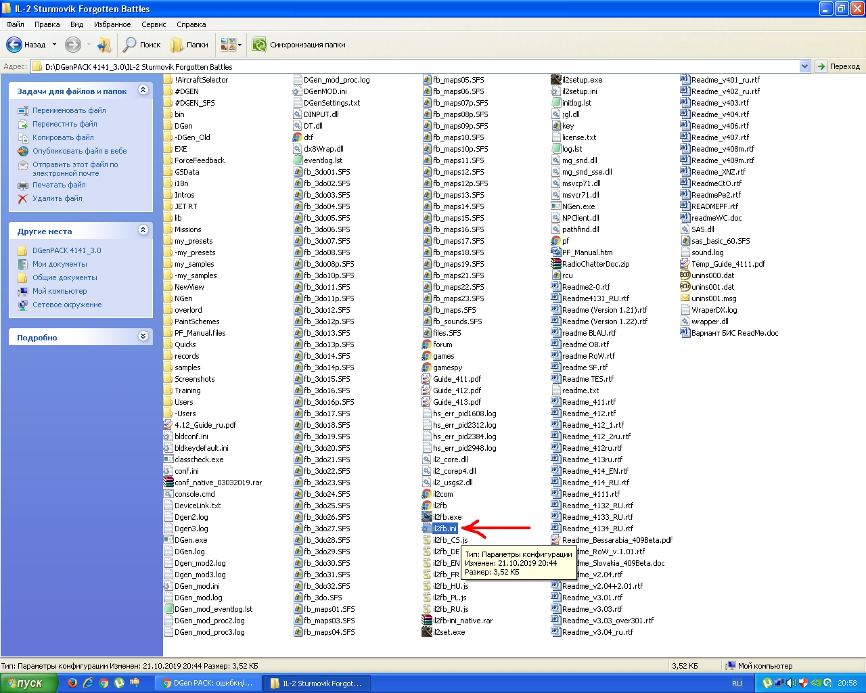Image resolution: width=866 pixels, height=693 pixels.
Task: Select Guide_411.pdf file icon
Action: [427, 379]
